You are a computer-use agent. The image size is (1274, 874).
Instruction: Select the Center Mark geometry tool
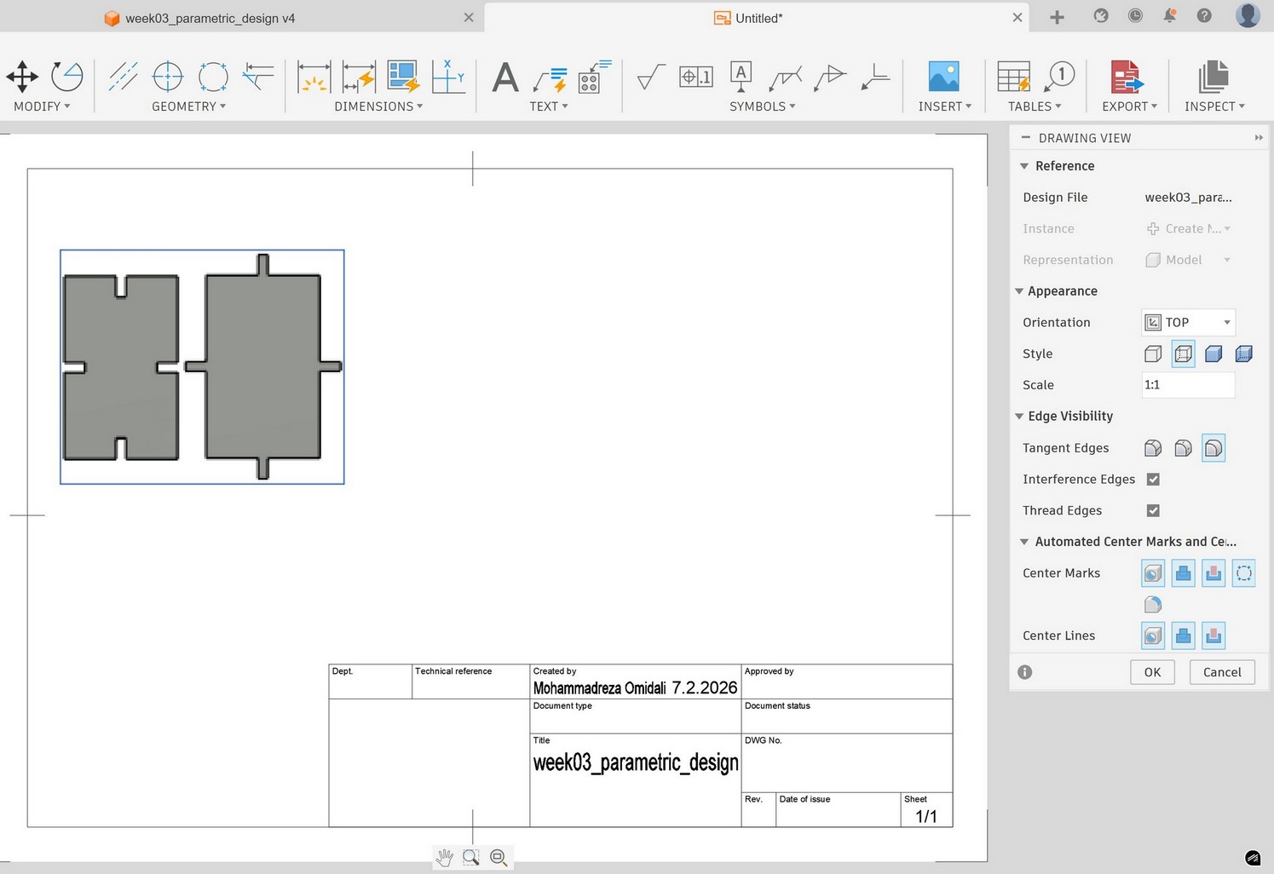pos(168,77)
